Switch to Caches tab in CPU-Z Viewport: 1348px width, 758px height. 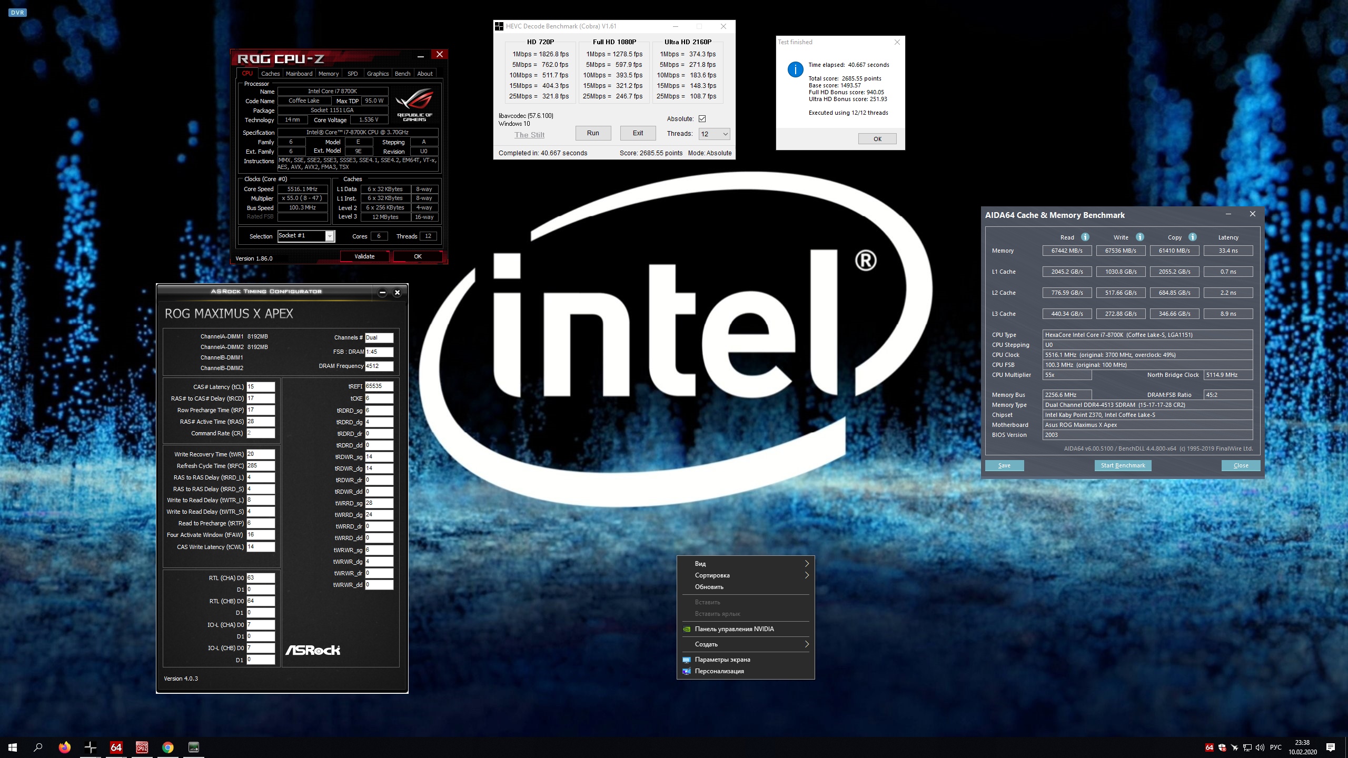tap(270, 74)
